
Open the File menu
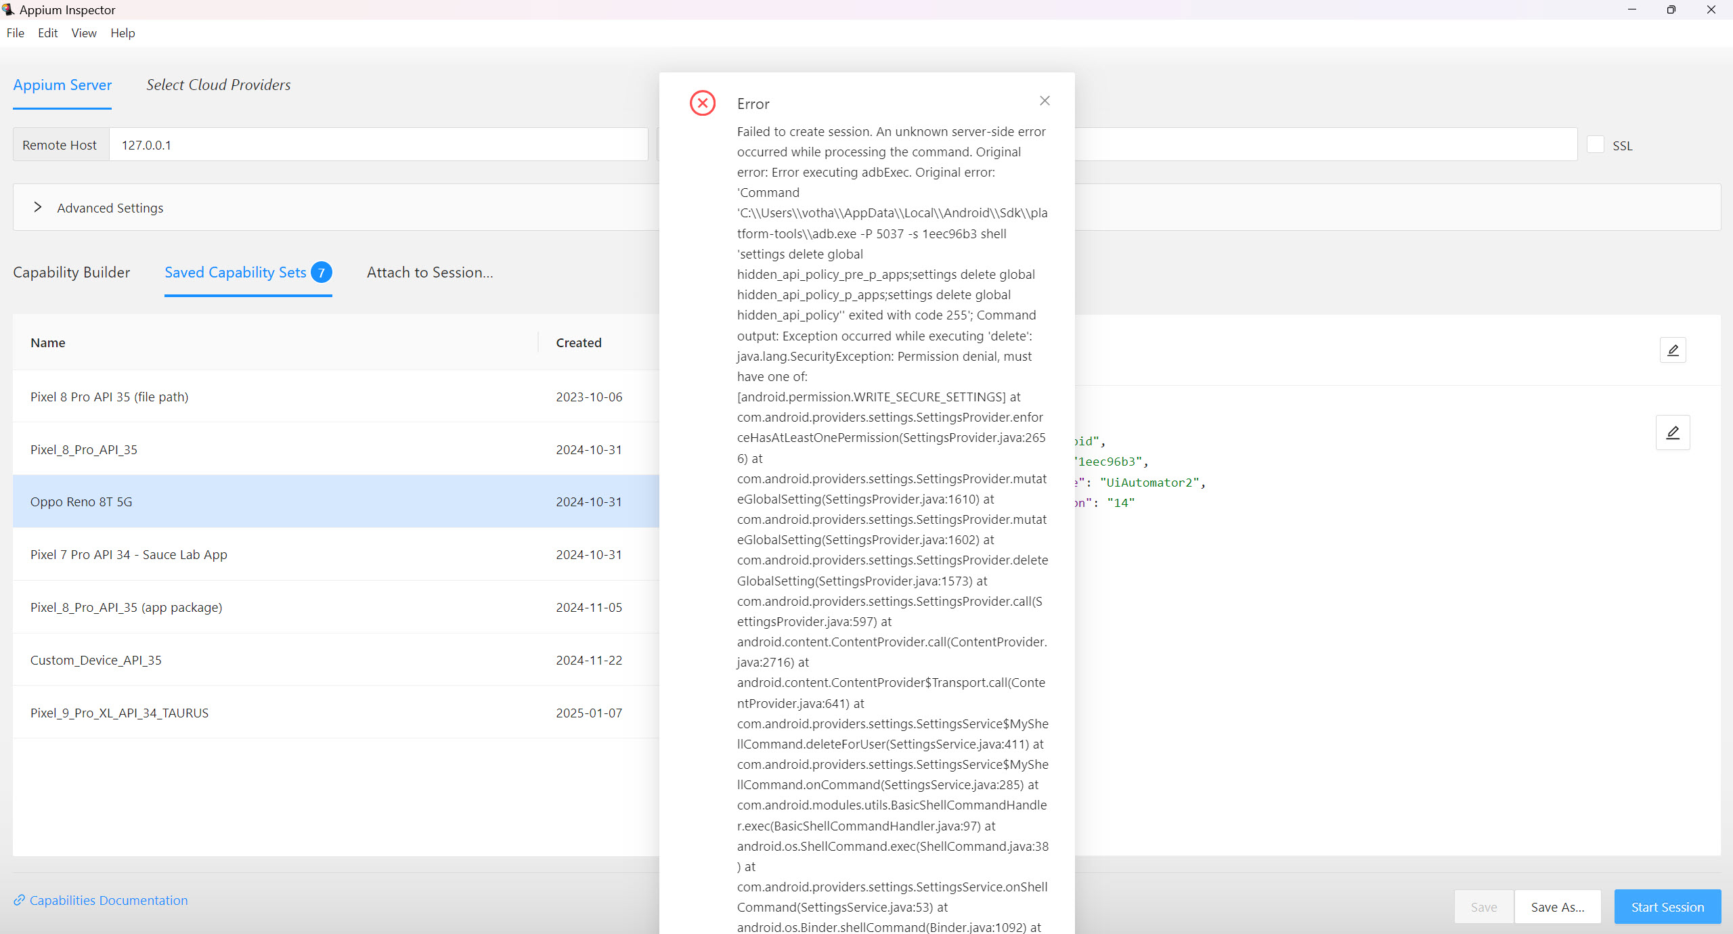click(x=16, y=33)
